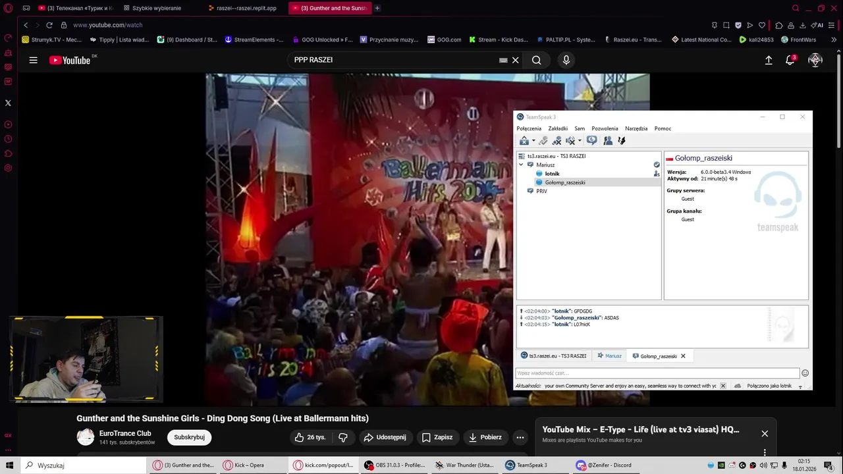Open the YouTube hamburger guide menu
The width and height of the screenshot is (843, 474).
(x=33, y=60)
